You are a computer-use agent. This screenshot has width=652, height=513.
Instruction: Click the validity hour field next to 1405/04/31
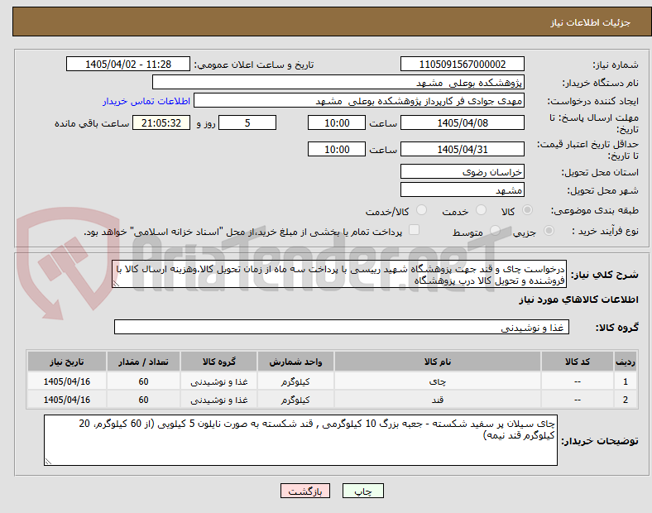337,149
